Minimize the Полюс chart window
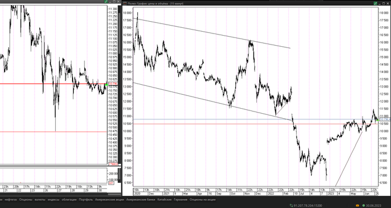Image resolution: width=391 pixels, height=208 pixels. coord(379,3)
